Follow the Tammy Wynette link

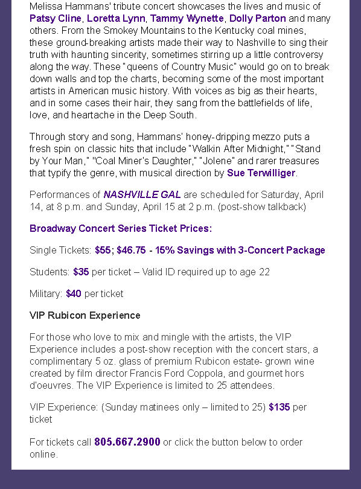187,18
